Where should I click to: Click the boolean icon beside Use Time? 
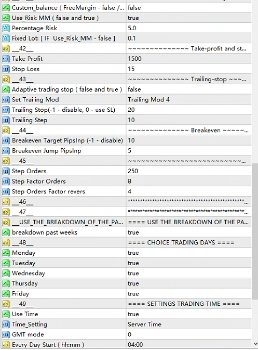[x=6, y=314]
